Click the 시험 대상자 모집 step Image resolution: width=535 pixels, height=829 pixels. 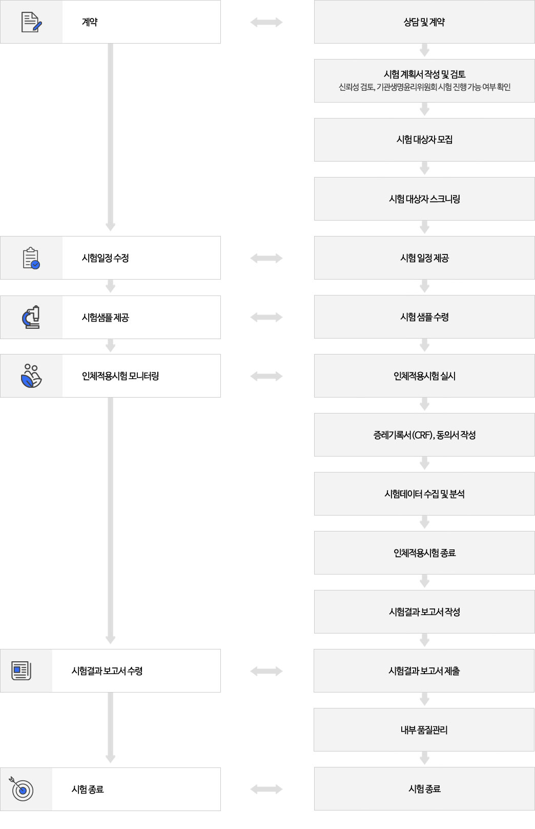pos(424,140)
